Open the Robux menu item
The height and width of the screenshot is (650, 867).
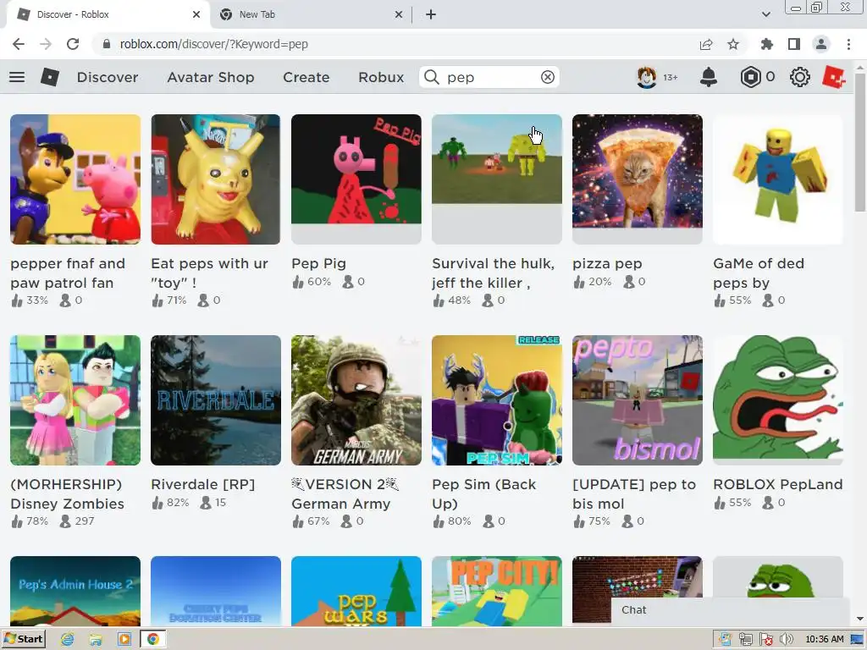(x=381, y=77)
